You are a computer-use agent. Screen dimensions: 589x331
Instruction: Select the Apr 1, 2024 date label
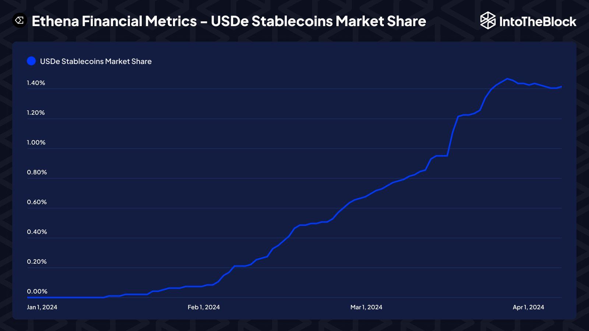click(x=528, y=307)
